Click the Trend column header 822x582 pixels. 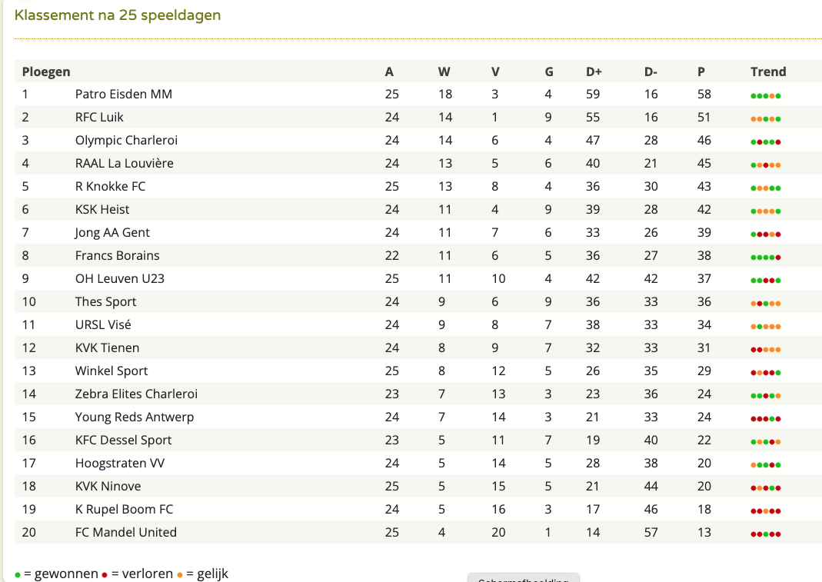click(768, 72)
